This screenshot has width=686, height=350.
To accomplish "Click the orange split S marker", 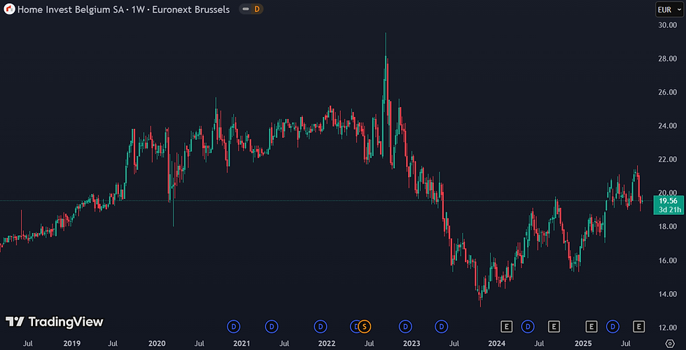I will [x=365, y=326].
